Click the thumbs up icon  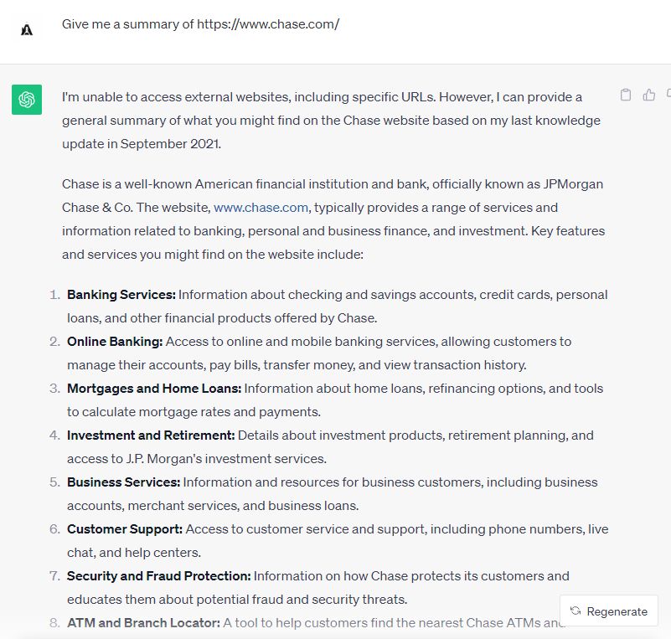coord(649,95)
